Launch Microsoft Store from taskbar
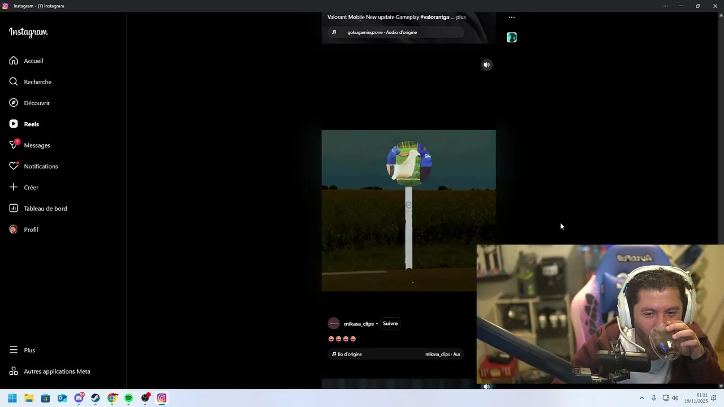Image resolution: width=724 pixels, height=407 pixels. pyautogui.click(x=45, y=398)
